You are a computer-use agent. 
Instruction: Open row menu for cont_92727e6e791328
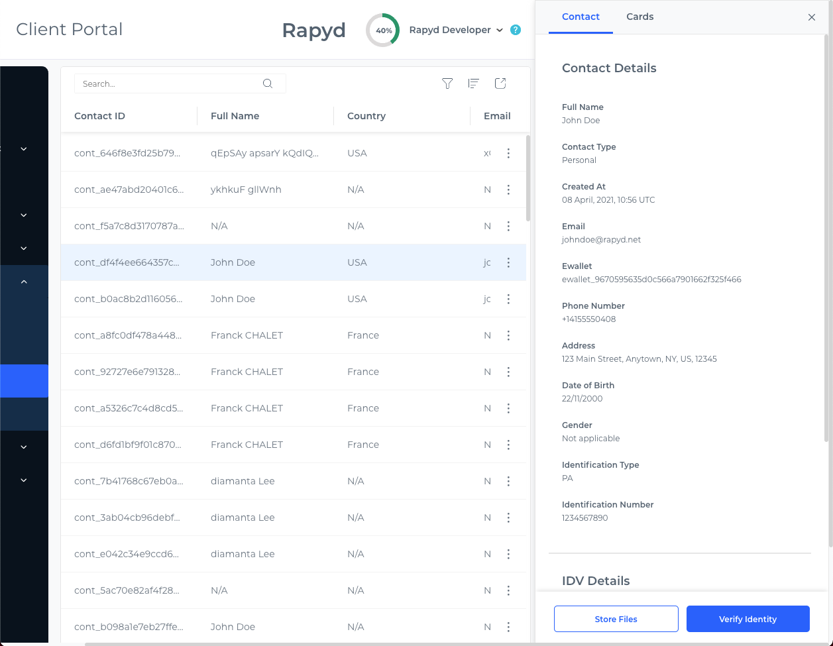(508, 372)
